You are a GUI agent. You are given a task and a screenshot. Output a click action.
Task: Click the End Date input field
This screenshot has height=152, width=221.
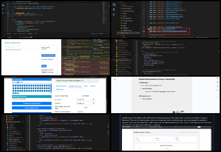86,103
